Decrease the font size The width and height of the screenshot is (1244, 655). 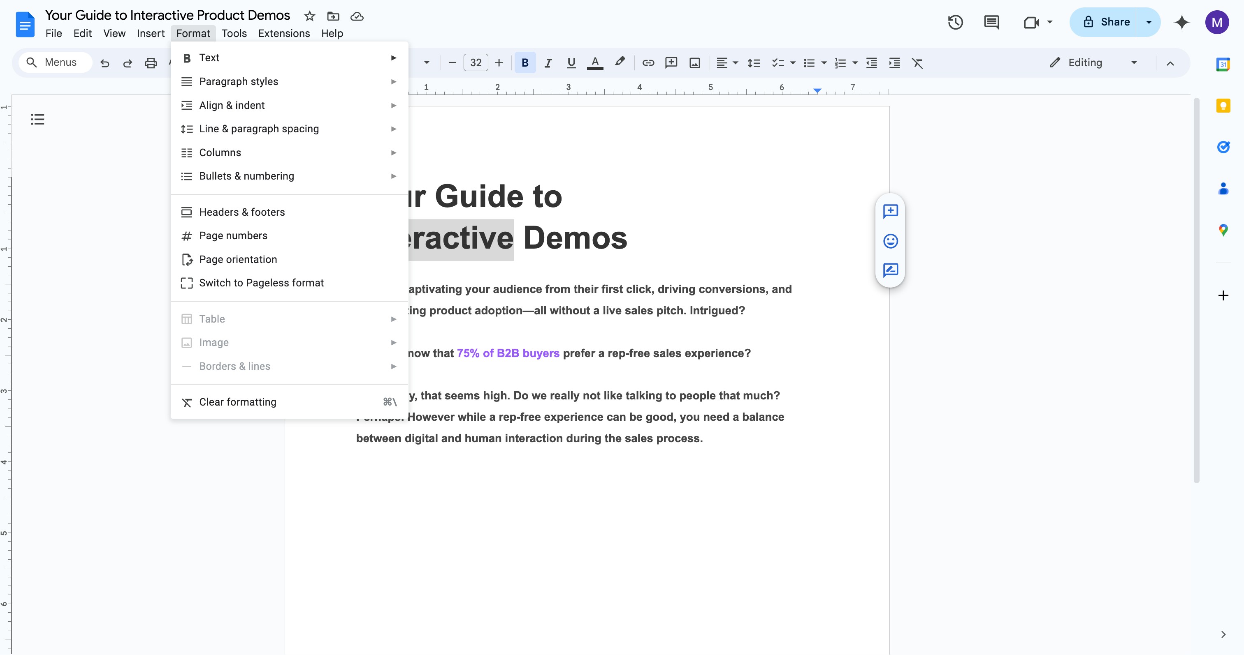(x=452, y=63)
